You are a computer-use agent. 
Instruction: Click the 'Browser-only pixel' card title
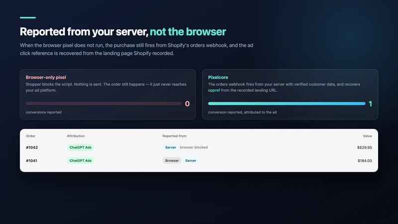coord(46,77)
